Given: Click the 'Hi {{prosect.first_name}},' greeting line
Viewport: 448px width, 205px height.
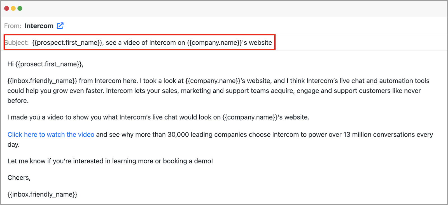Looking at the screenshot, I should tap(45, 64).
